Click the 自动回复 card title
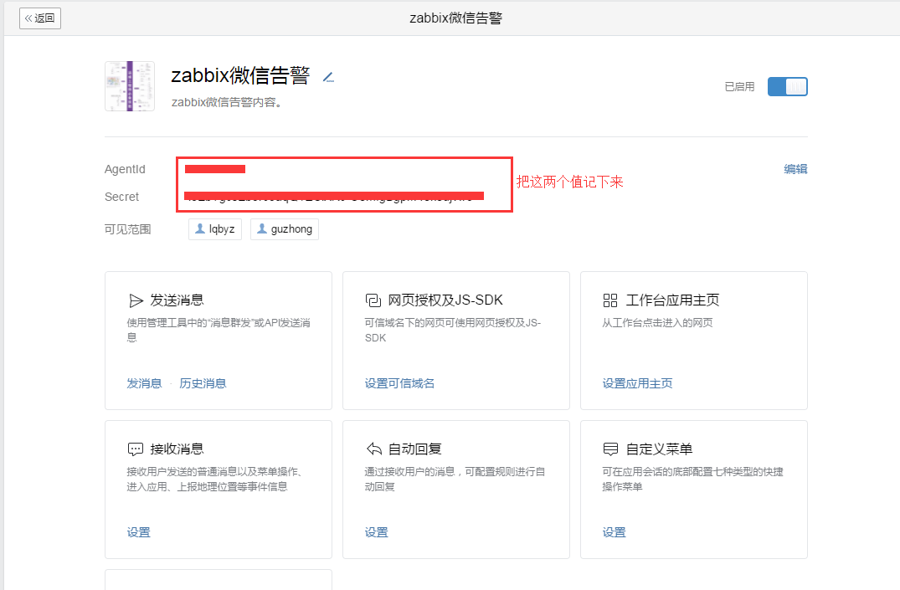Screen dimensions: 900x590 (x=415, y=449)
